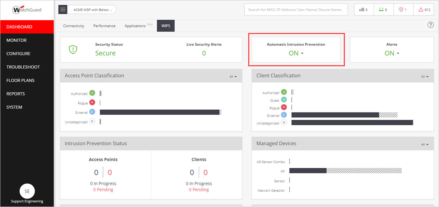The height and width of the screenshot is (207, 439).
Task: Click the SE Support Engineering avatar
Action: click(x=27, y=191)
